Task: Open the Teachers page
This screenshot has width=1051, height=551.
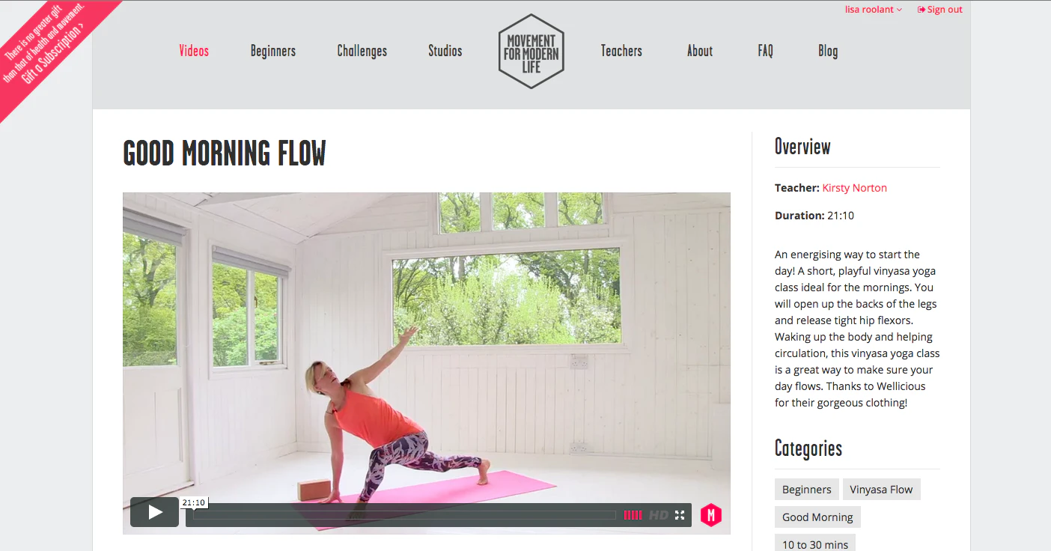Action: point(621,51)
